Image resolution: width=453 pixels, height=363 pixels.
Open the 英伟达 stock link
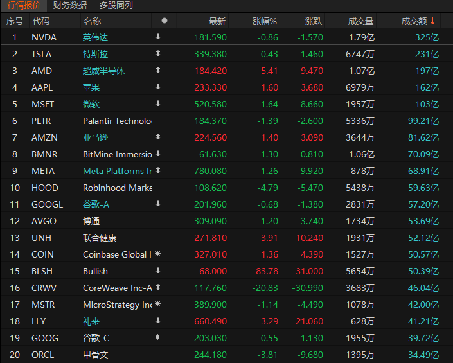(x=95, y=37)
